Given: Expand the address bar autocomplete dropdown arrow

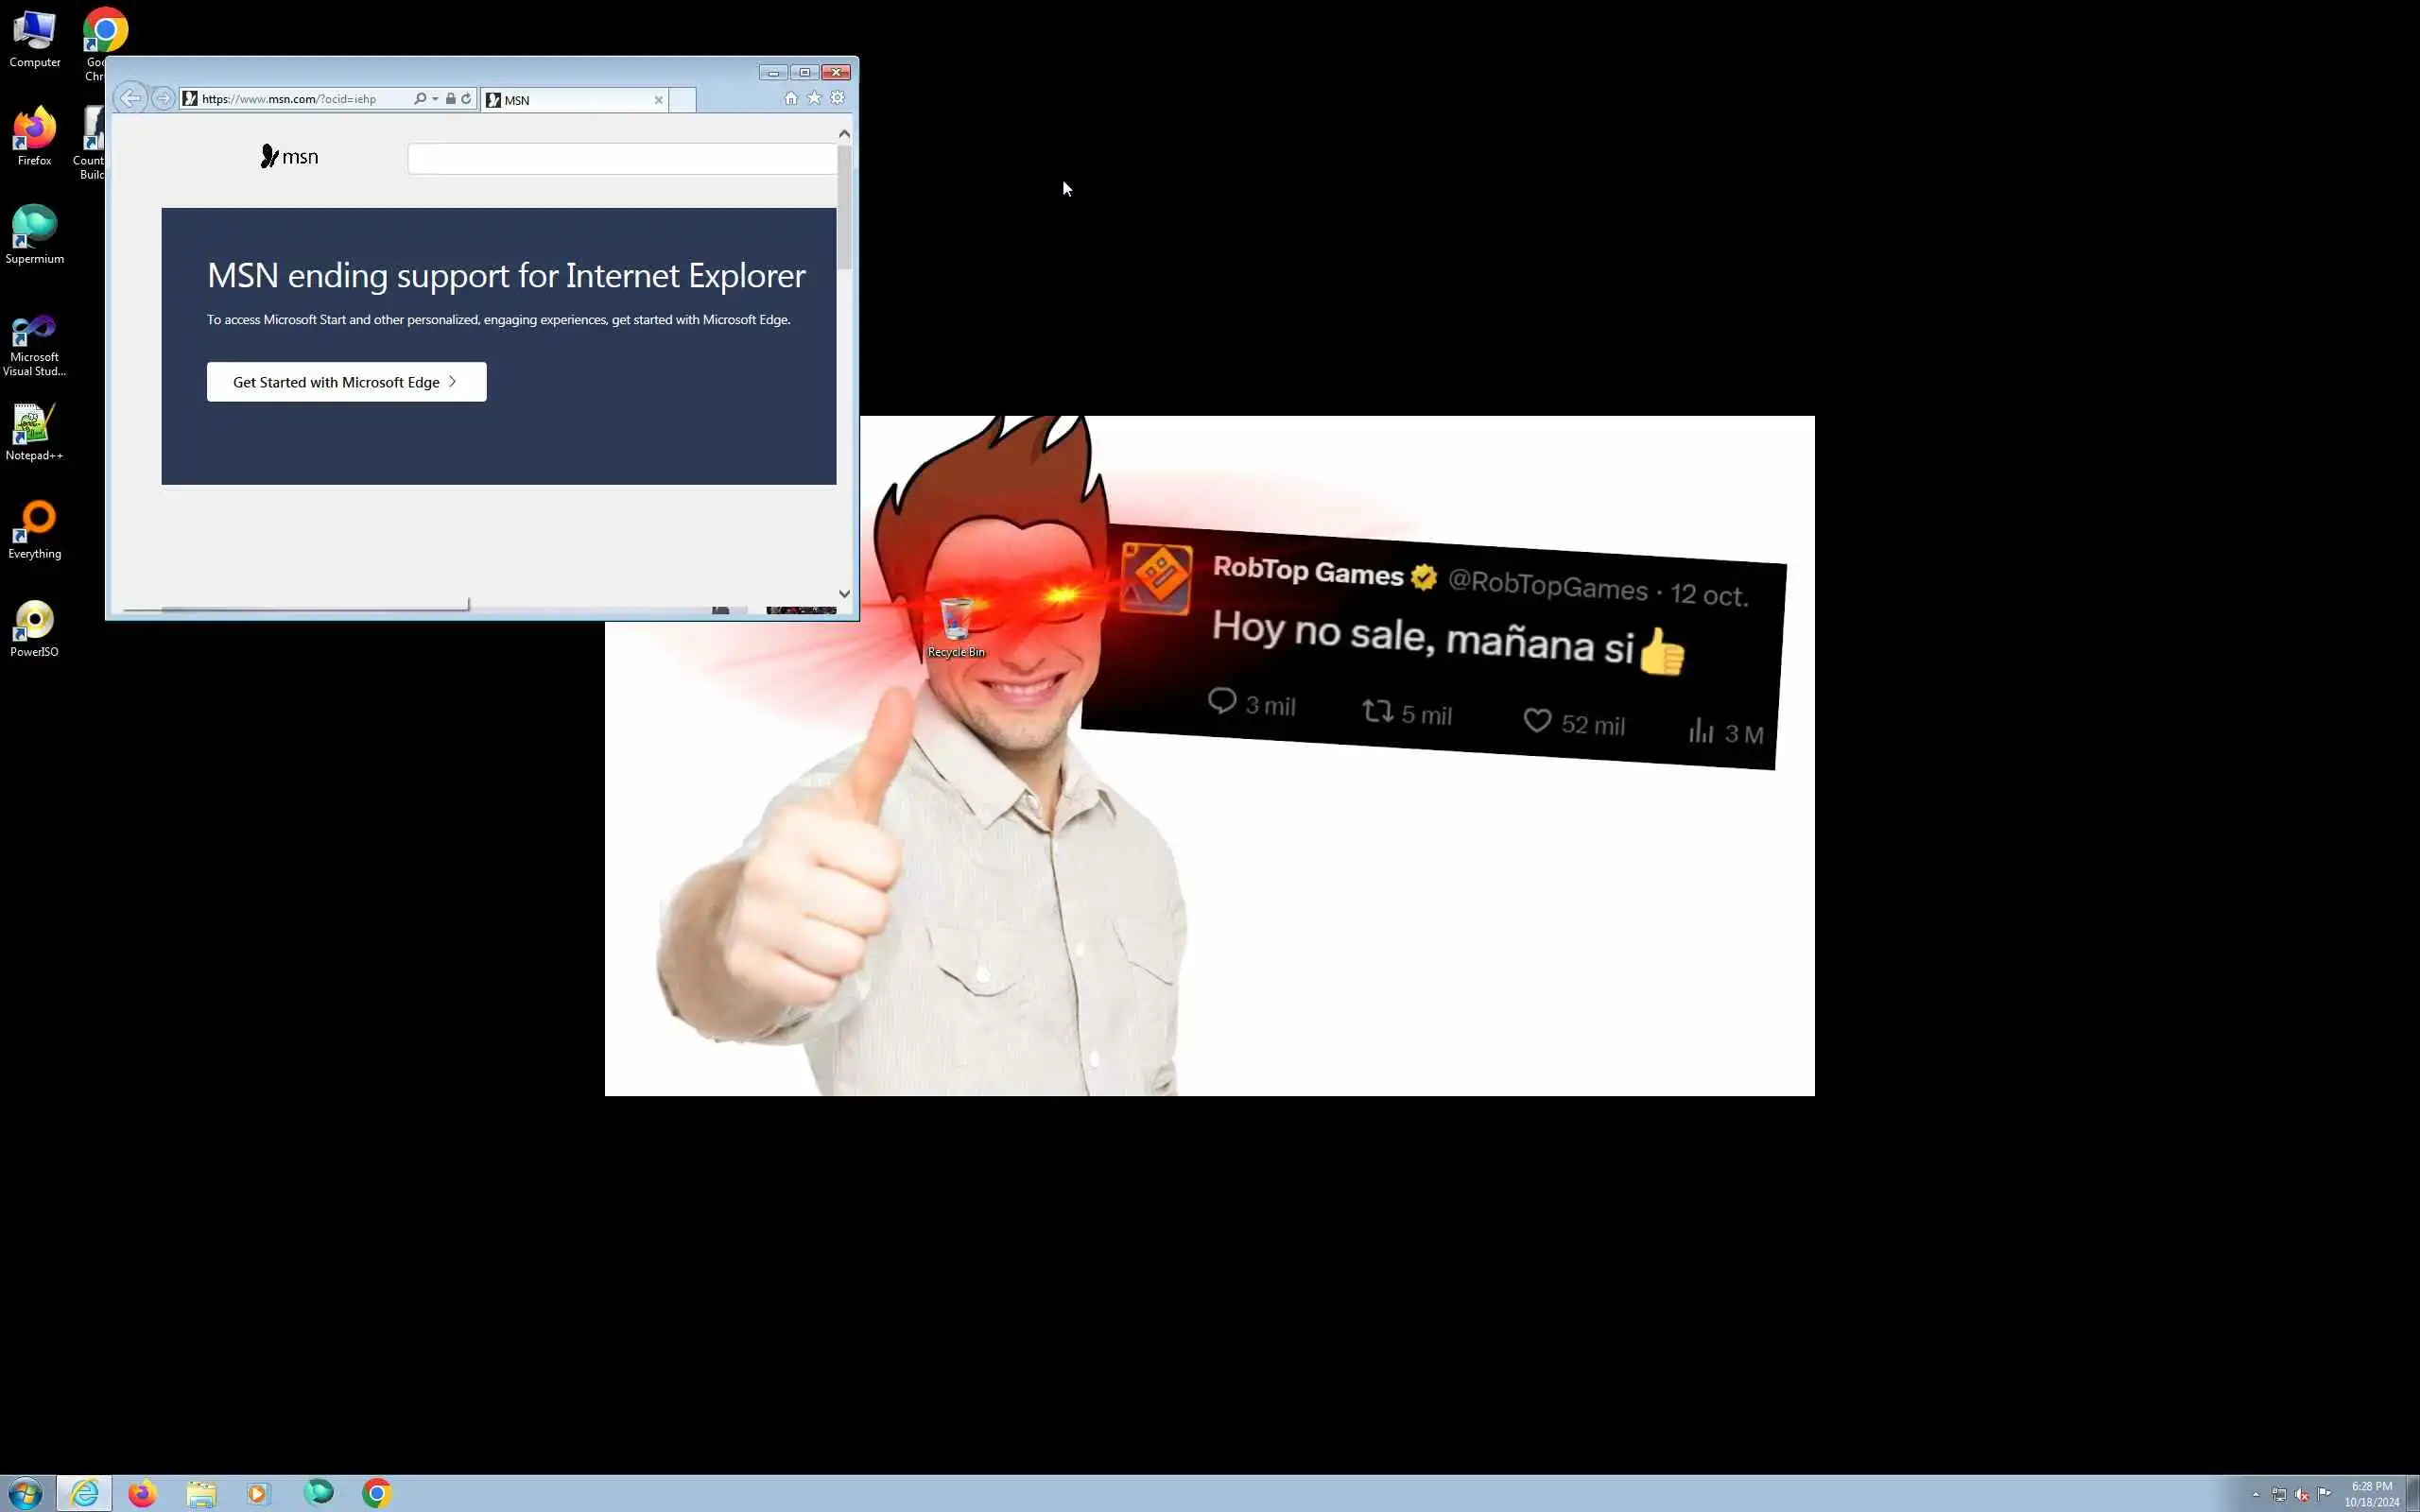Looking at the screenshot, I should point(435,99).
